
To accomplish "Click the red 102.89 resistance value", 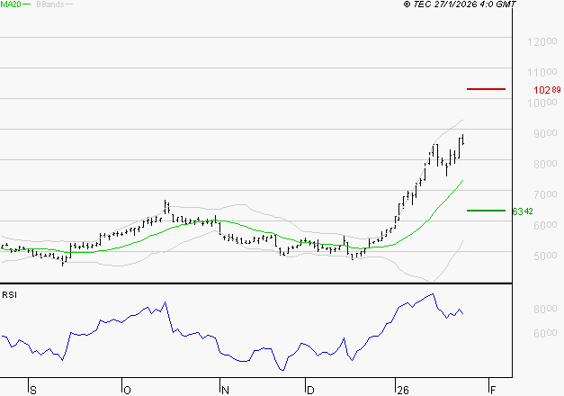I will (547, 90).
